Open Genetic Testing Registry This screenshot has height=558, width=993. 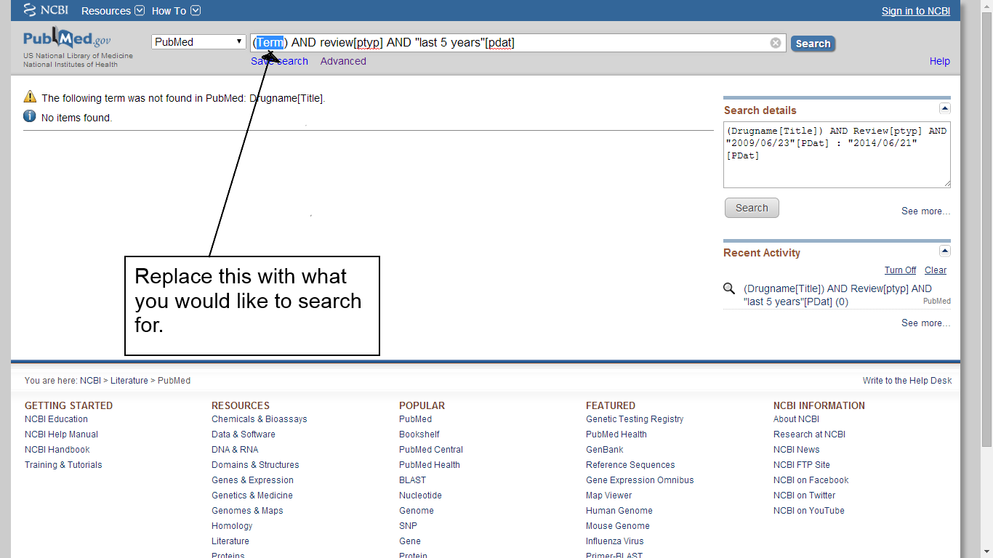(635, 419)
